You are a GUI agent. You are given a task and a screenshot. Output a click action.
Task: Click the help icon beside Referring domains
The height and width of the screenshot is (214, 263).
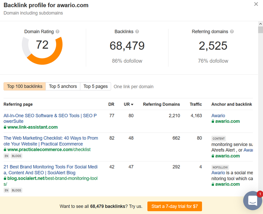232,32
